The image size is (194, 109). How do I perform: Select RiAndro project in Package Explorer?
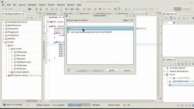click(12, 39)
